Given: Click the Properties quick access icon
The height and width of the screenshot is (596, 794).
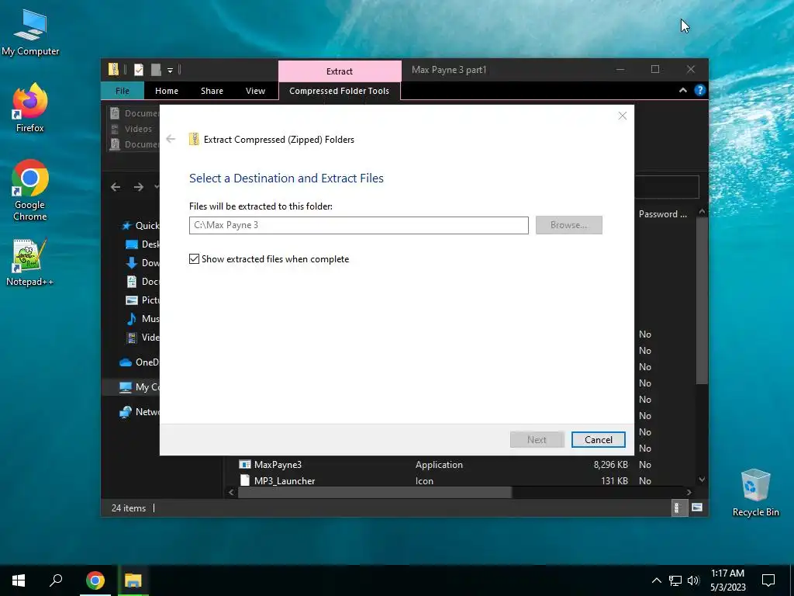Looking at the screenshot, I should (x=139, y=69).
